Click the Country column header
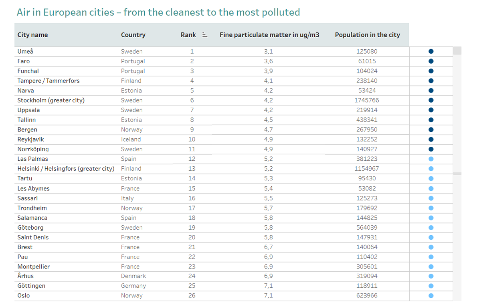481x303 pixels. 133,35
